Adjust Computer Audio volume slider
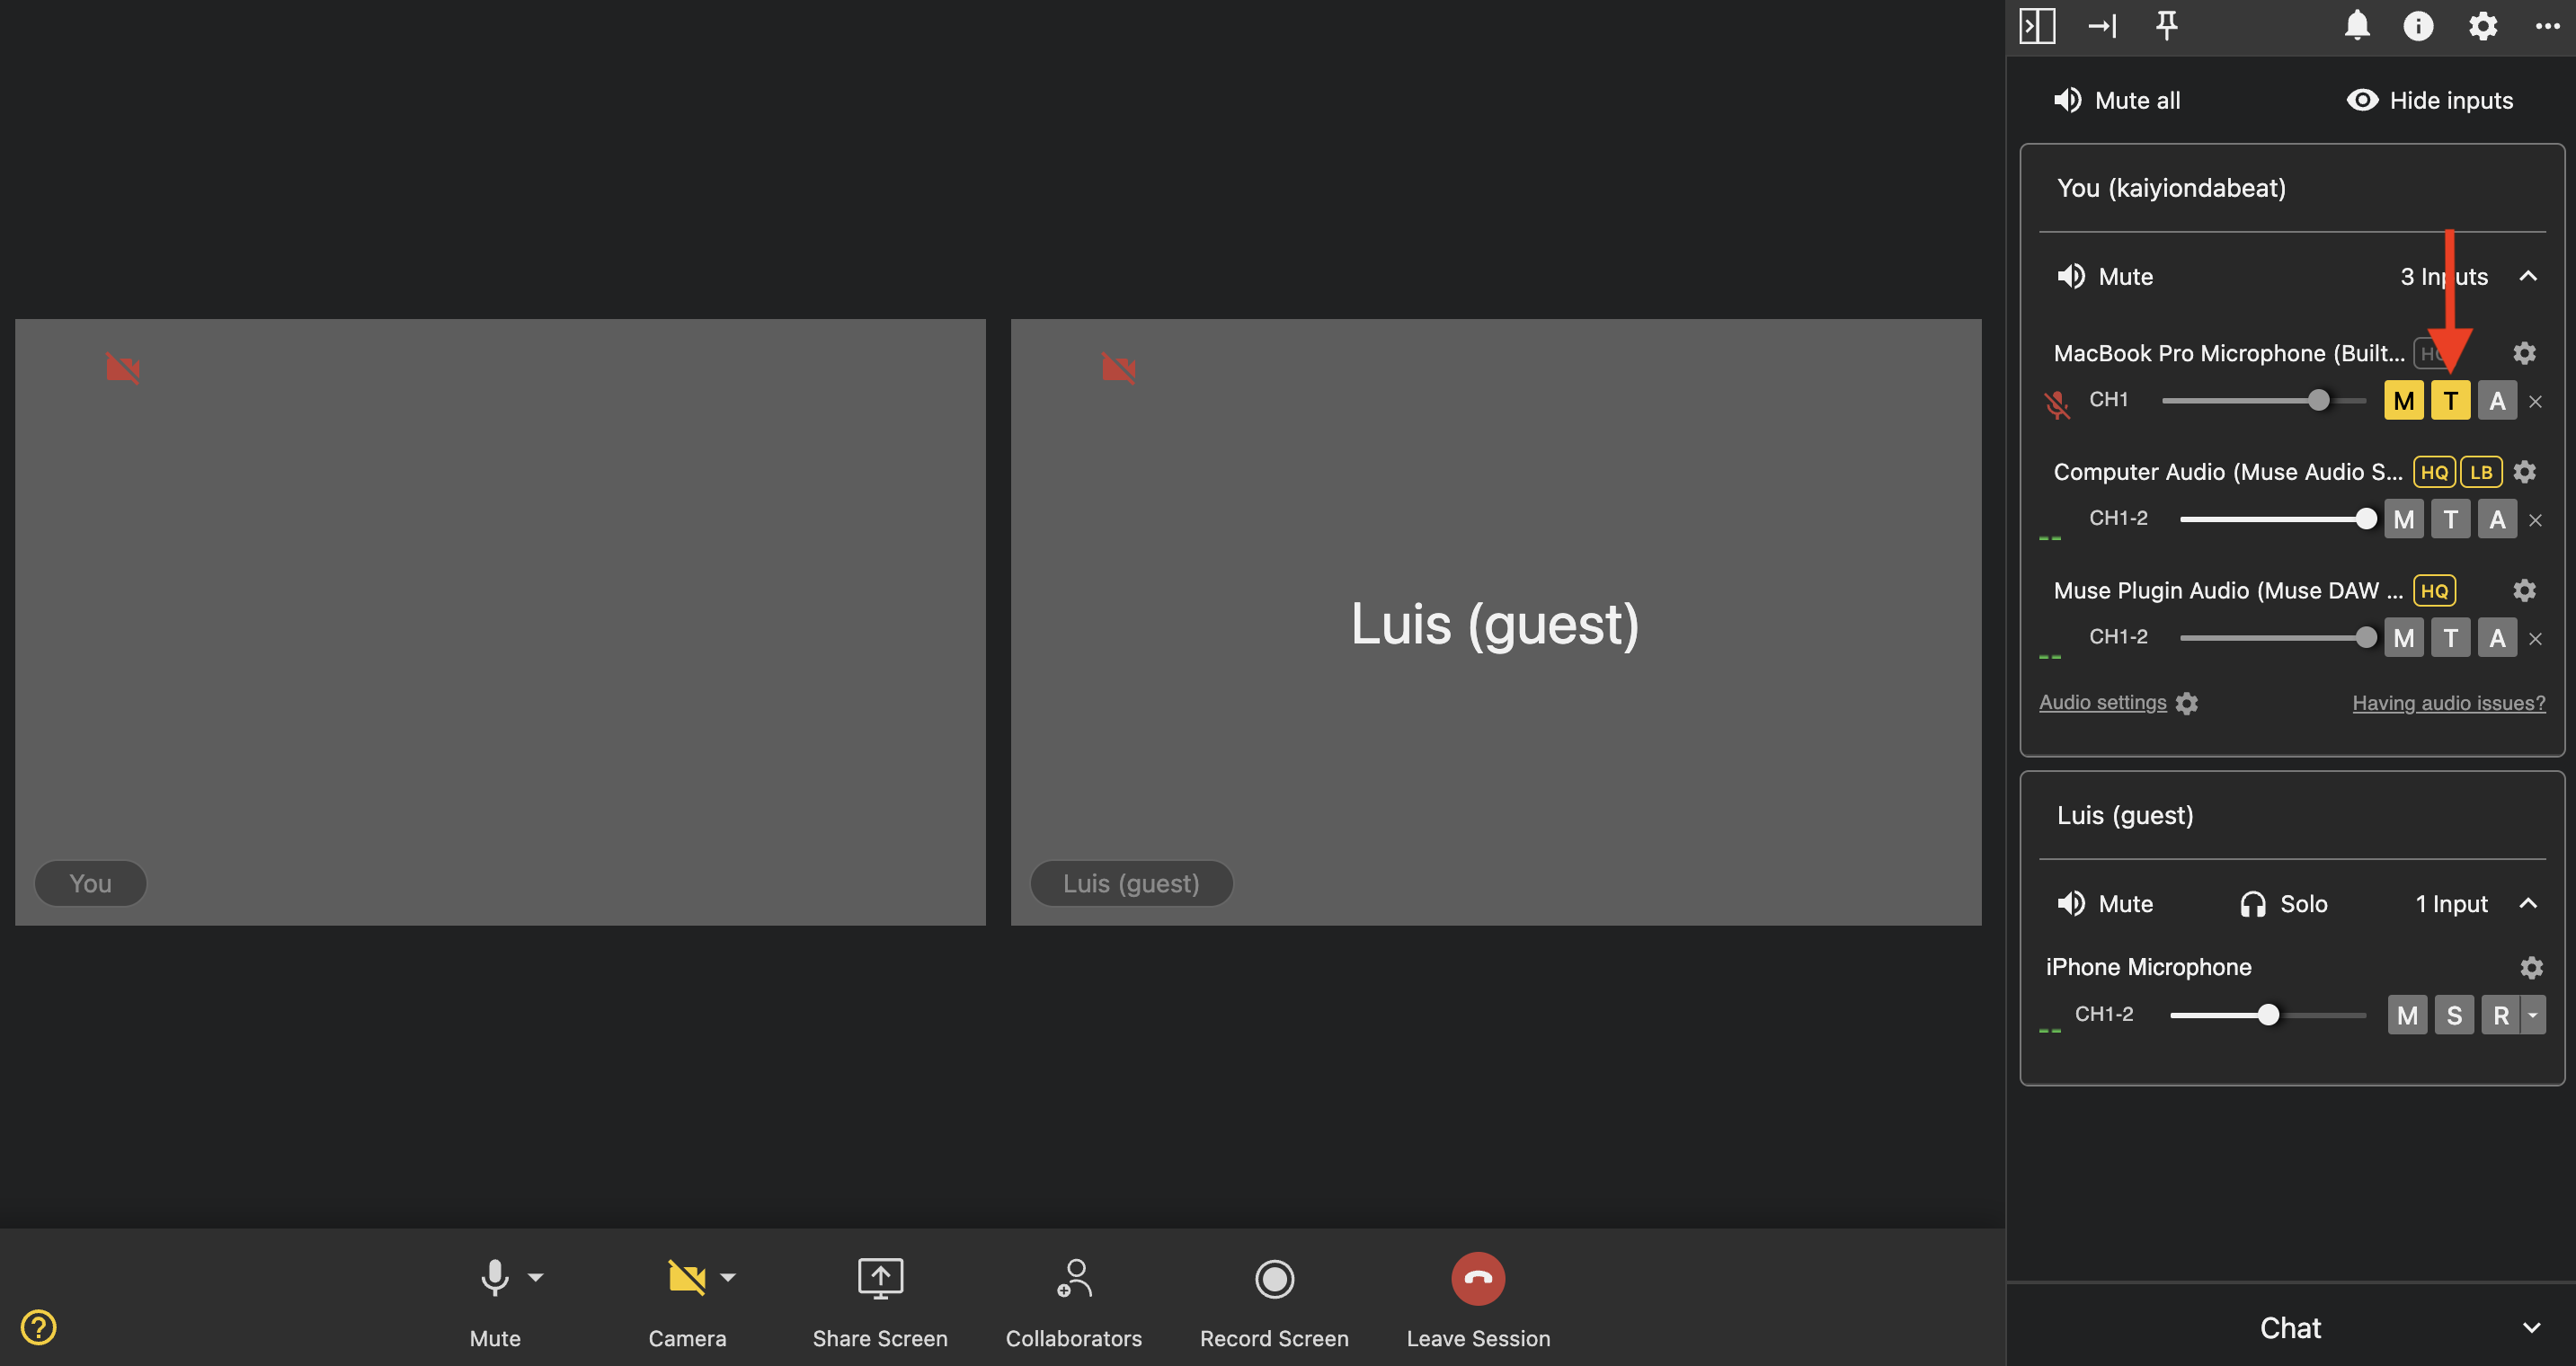The height and width of the screenshot is (1366, 2576). click(2277, 519)
